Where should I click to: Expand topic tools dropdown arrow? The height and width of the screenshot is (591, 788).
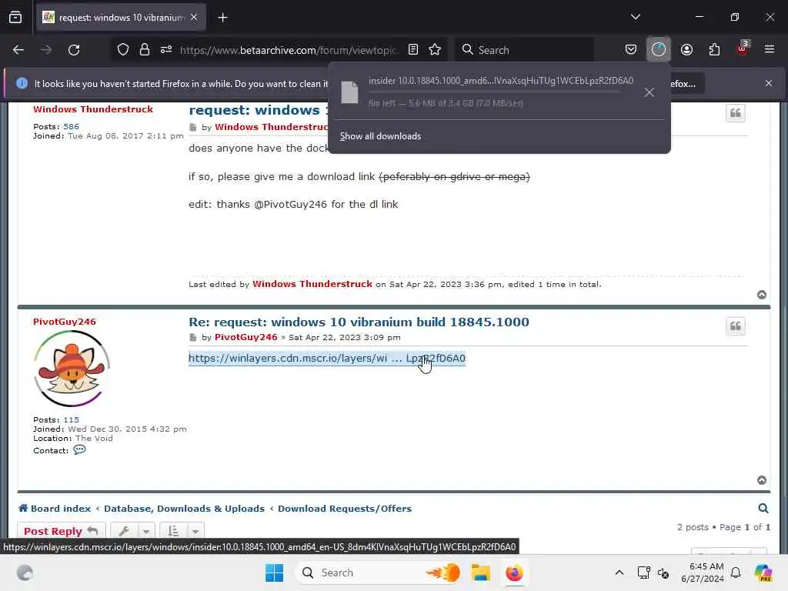[x=145, y=532]
